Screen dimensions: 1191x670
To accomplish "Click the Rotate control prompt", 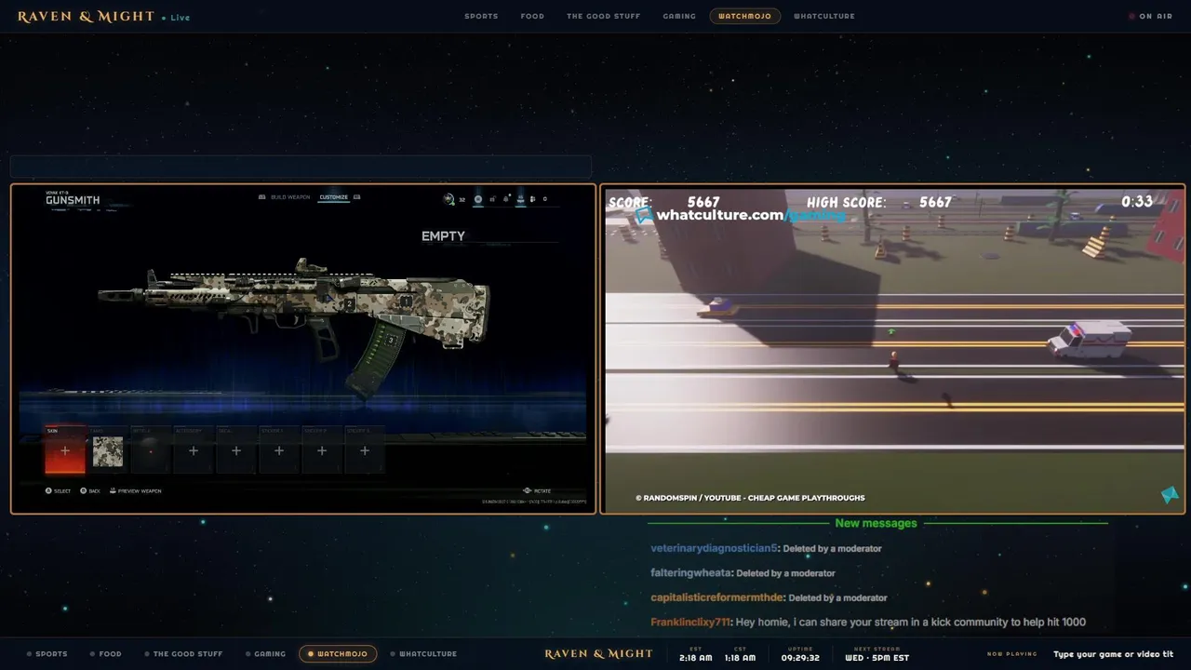I will [537, 490].
